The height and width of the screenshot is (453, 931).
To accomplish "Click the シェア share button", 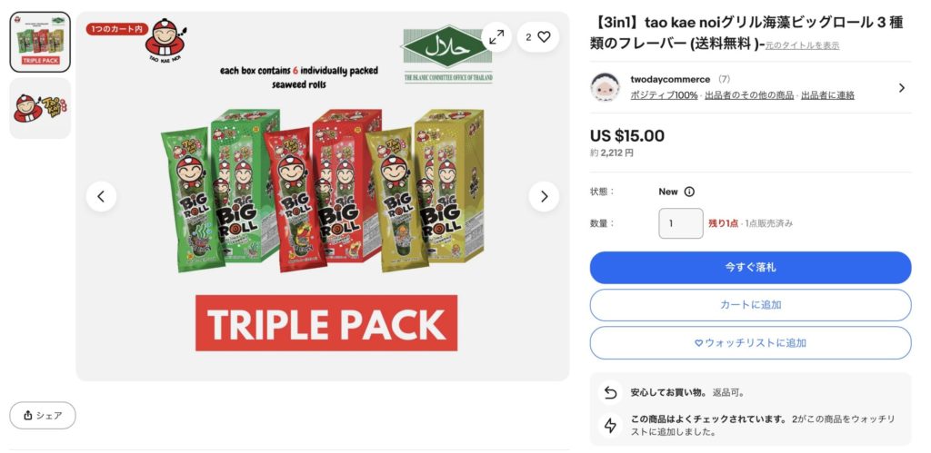I will tap(43, 416).
